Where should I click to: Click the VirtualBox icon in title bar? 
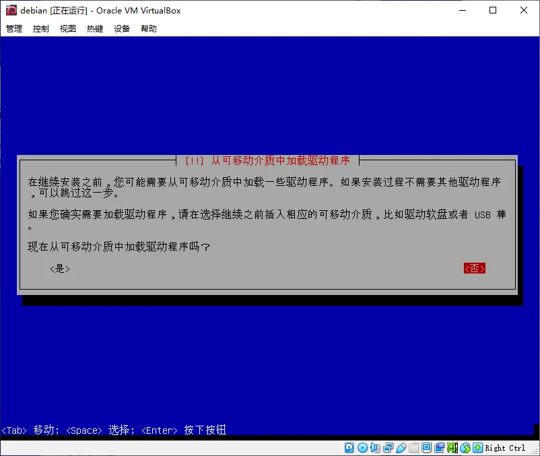pos(11,10)
